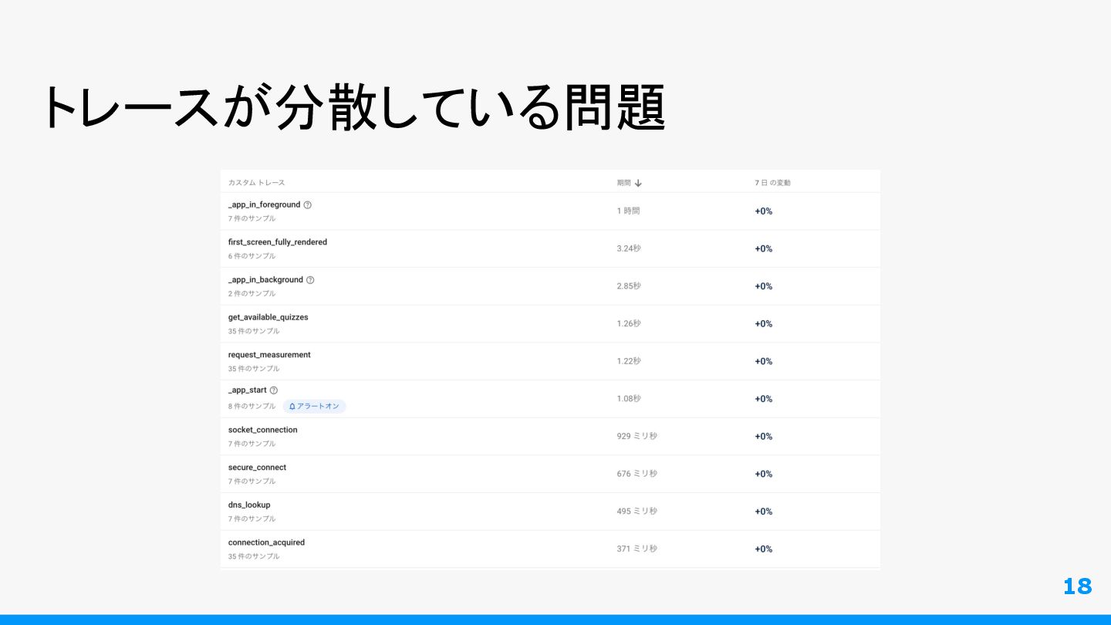Click the help icon beside _app_in_background
This screenshot has width=1111, height=625.
point(310,280)
